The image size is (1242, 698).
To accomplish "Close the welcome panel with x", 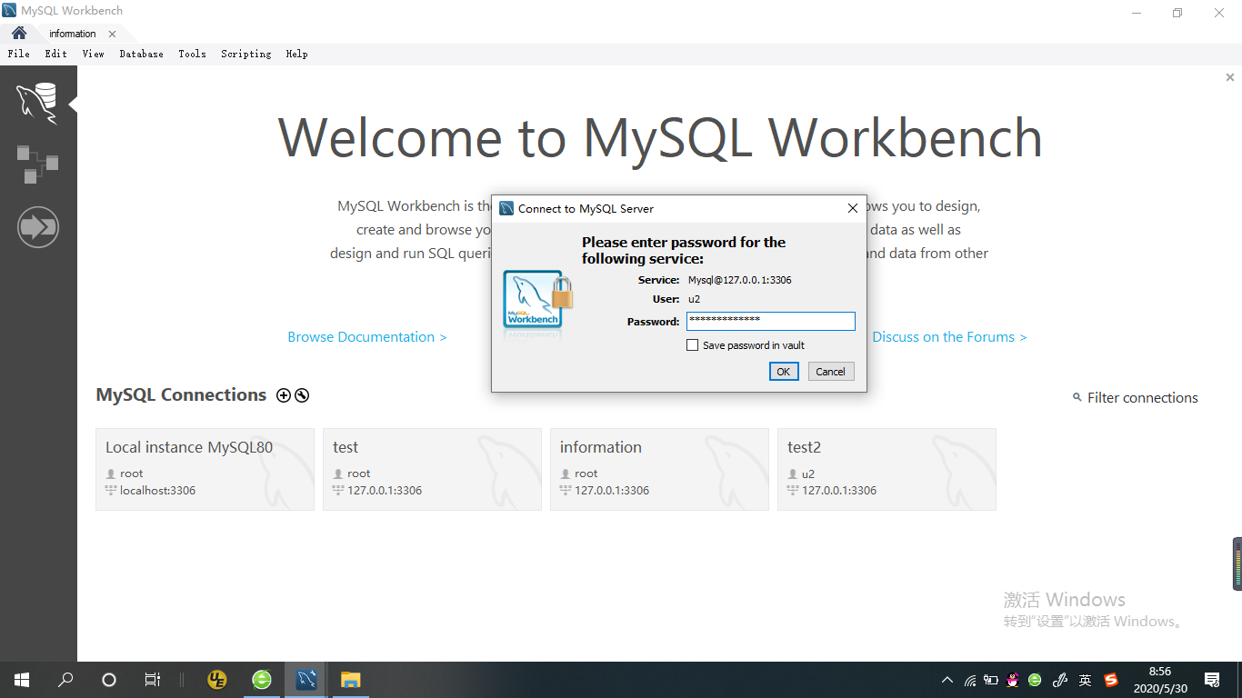I will [x=1229, y=78].
